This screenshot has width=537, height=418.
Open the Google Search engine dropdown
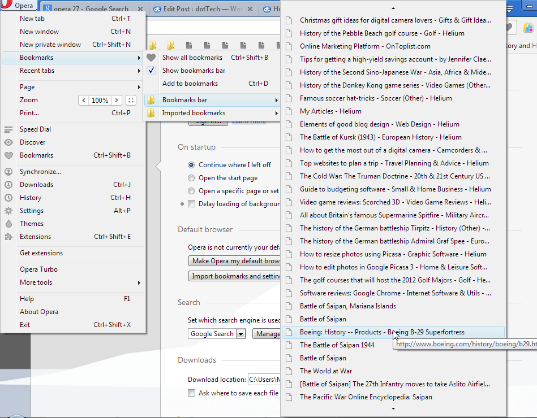click(240, 334)
